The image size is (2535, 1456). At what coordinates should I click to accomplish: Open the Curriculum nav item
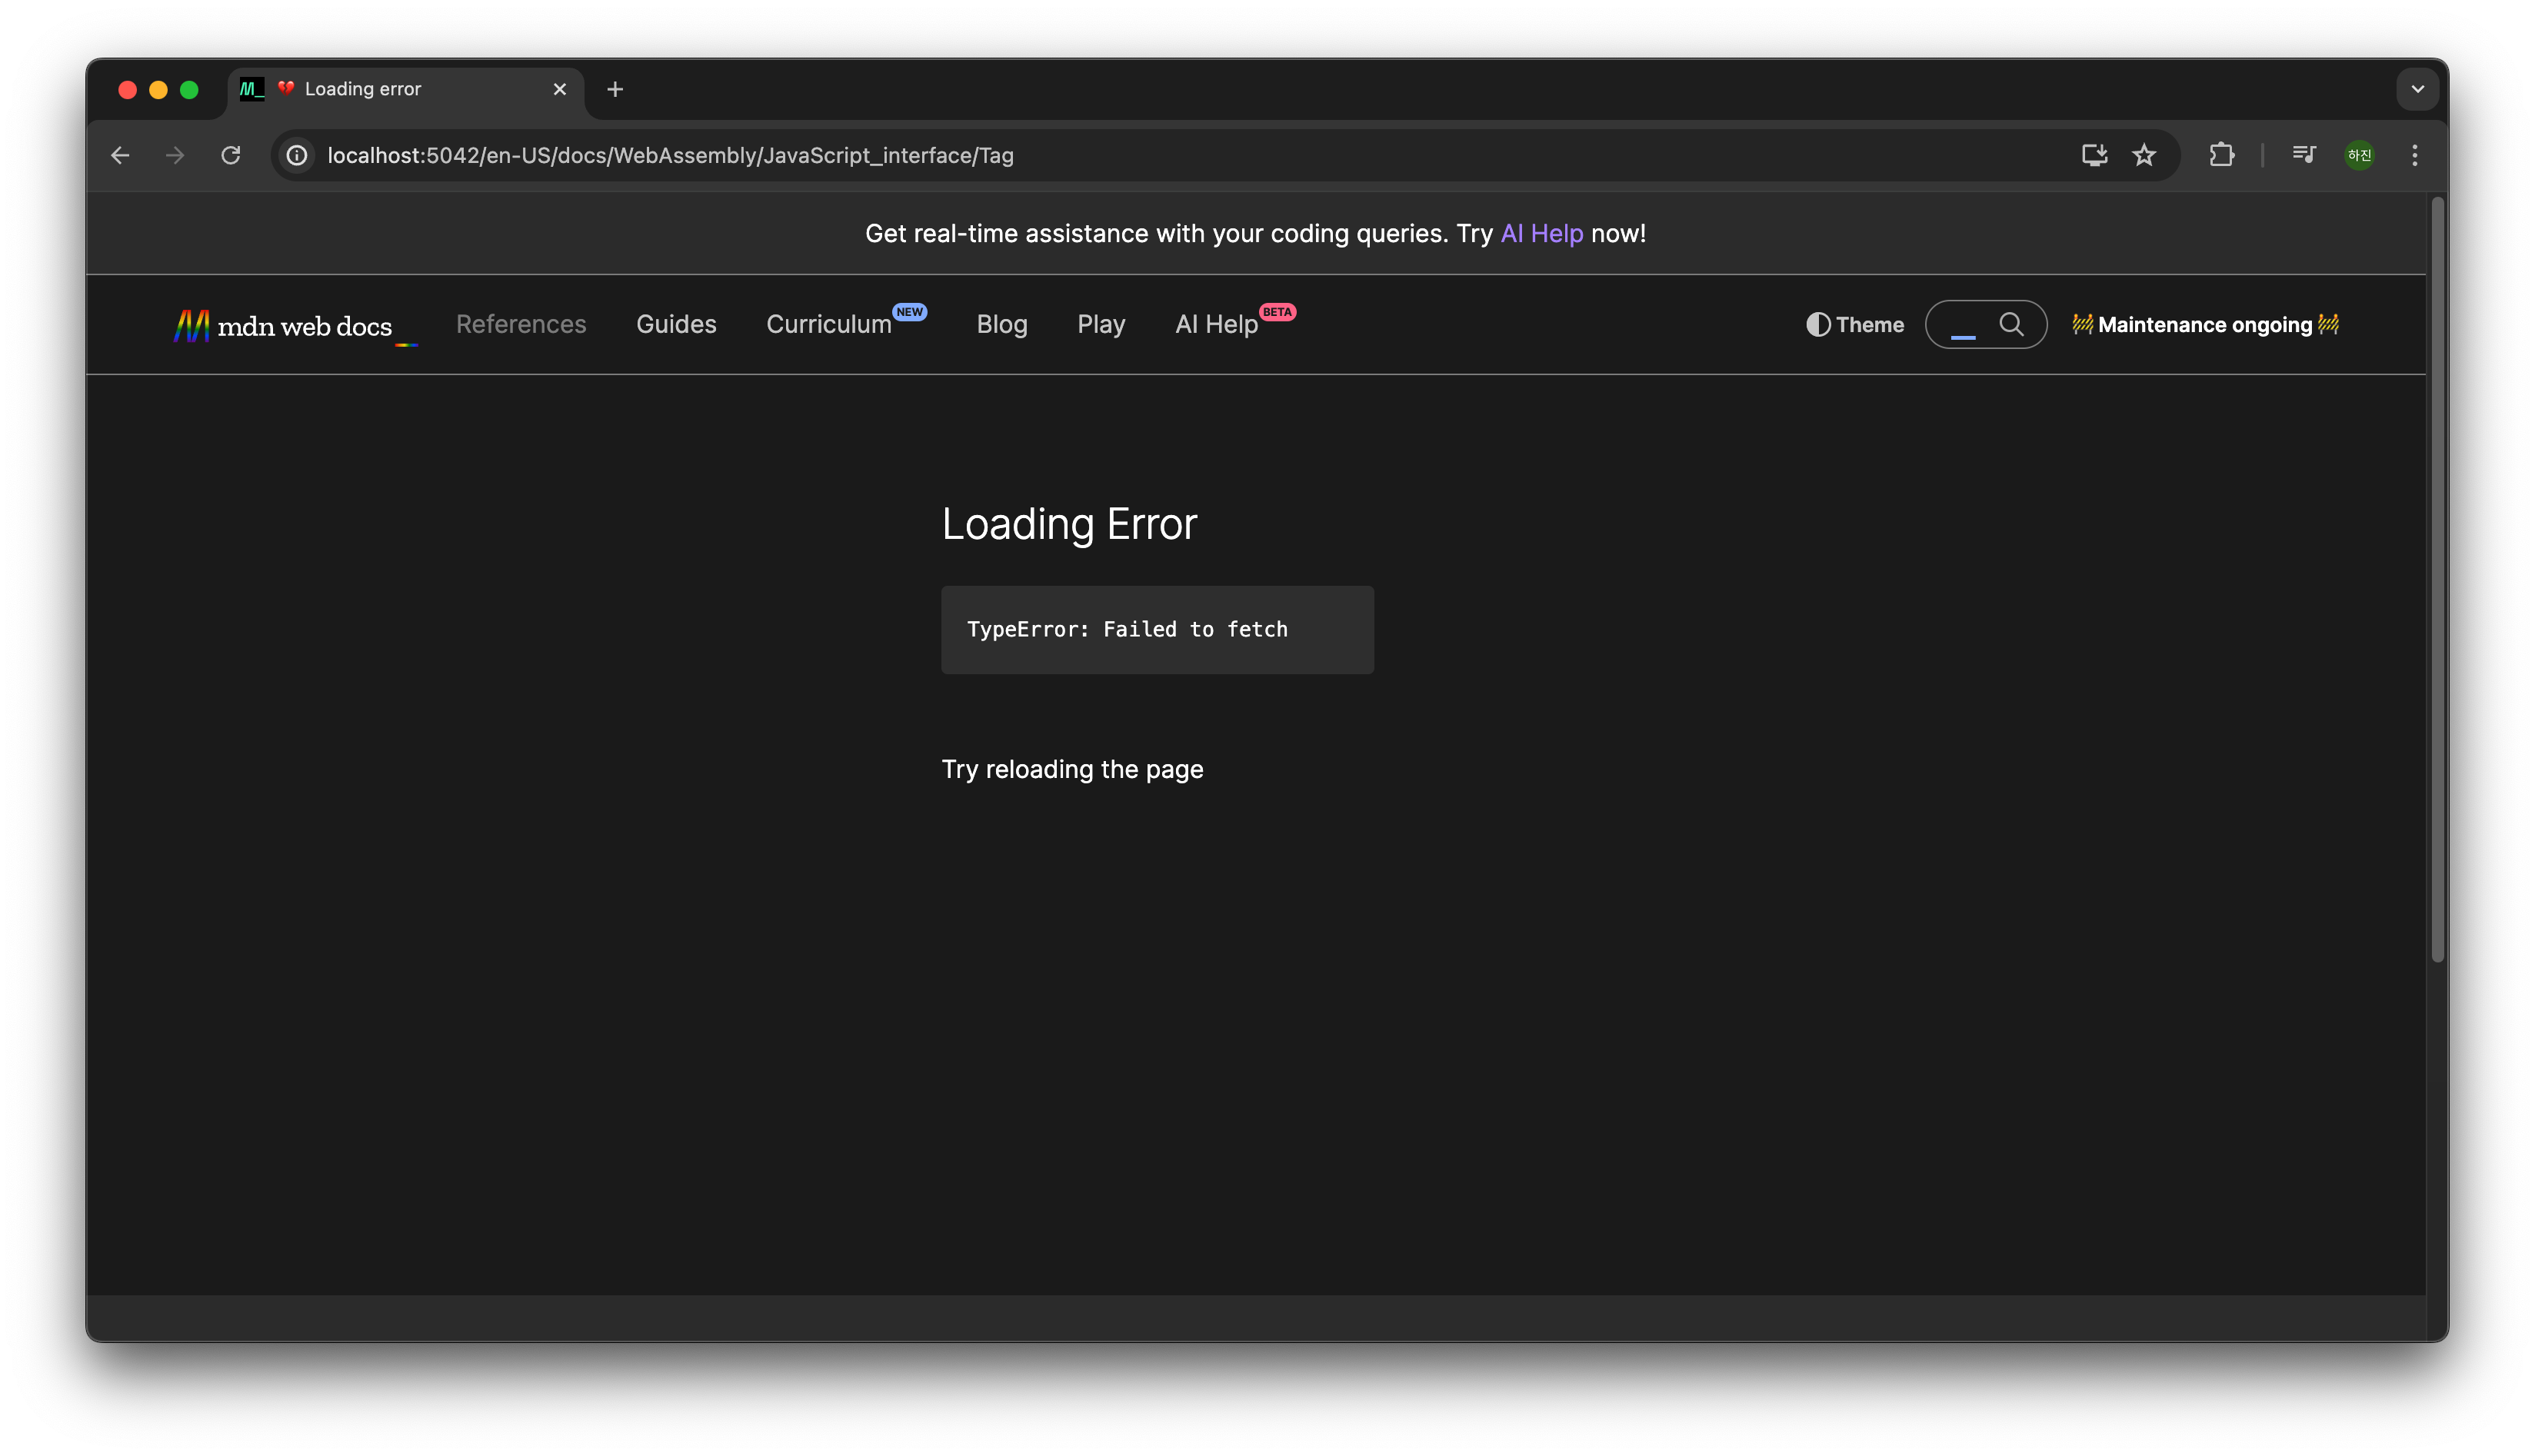(x=828, y=324)
